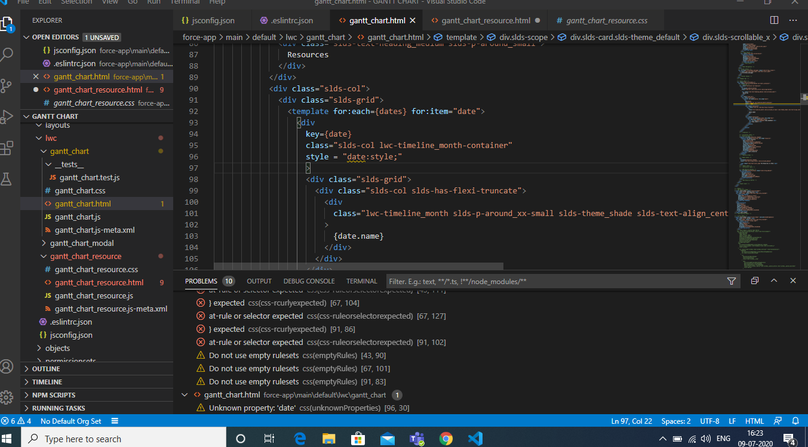Open the Extensions view icon

tap(8, 147)
